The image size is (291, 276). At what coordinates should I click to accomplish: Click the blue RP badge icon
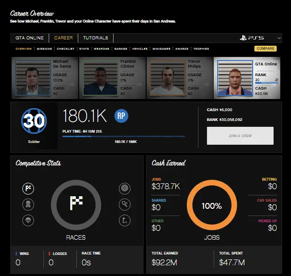click(122, 116)
